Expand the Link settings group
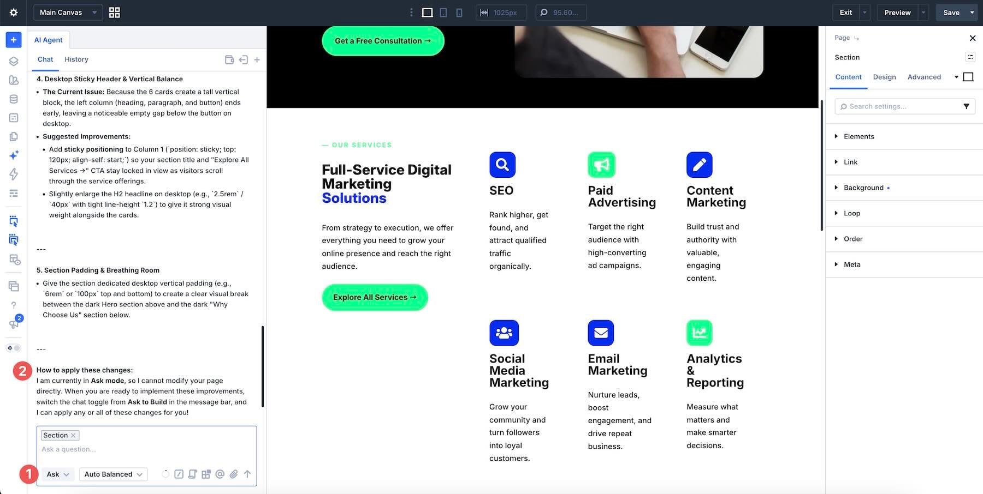The image size is (983, 494). tap(904, 162)
